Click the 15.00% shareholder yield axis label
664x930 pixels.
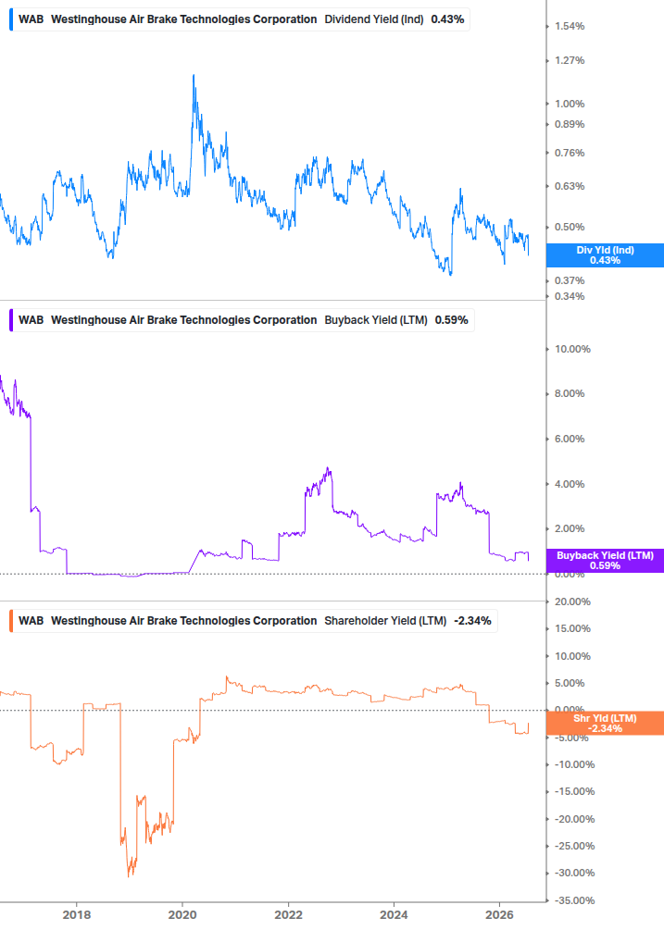pyautogui.click(x=572, y=628)
